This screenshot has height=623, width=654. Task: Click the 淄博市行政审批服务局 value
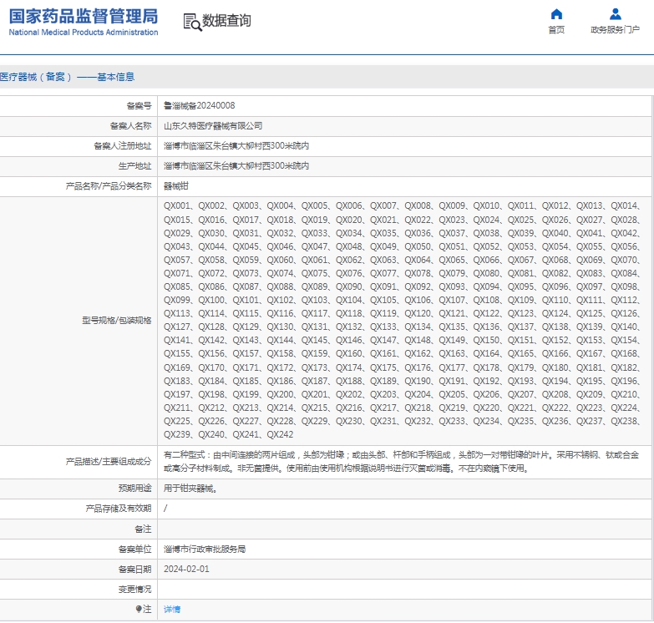205,550
